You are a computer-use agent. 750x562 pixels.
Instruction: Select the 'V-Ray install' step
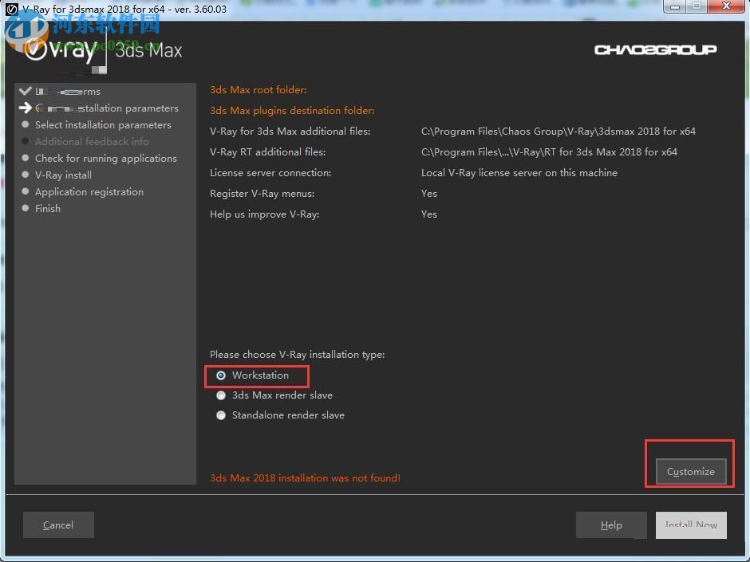pyautogui.click(x=63, y=175)
